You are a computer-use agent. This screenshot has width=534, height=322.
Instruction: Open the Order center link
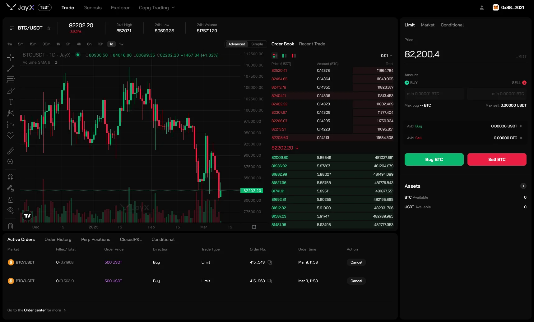35,310
